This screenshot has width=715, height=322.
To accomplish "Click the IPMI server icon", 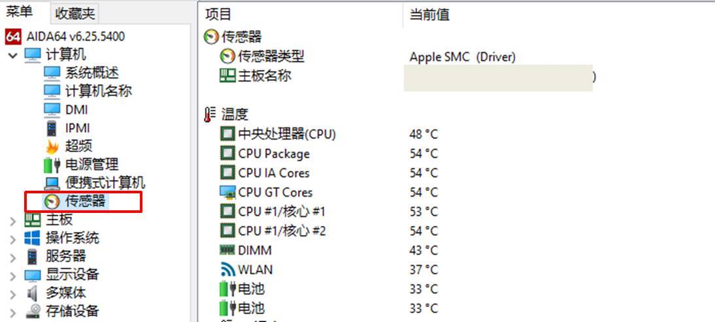I will (52, 128).
